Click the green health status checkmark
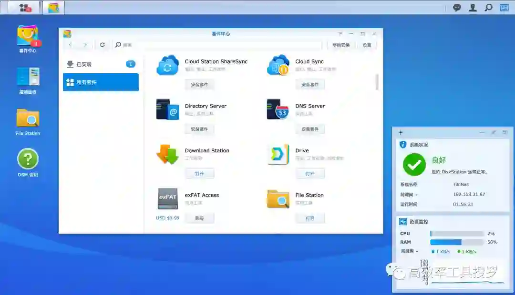 click(x=414, y=165)
